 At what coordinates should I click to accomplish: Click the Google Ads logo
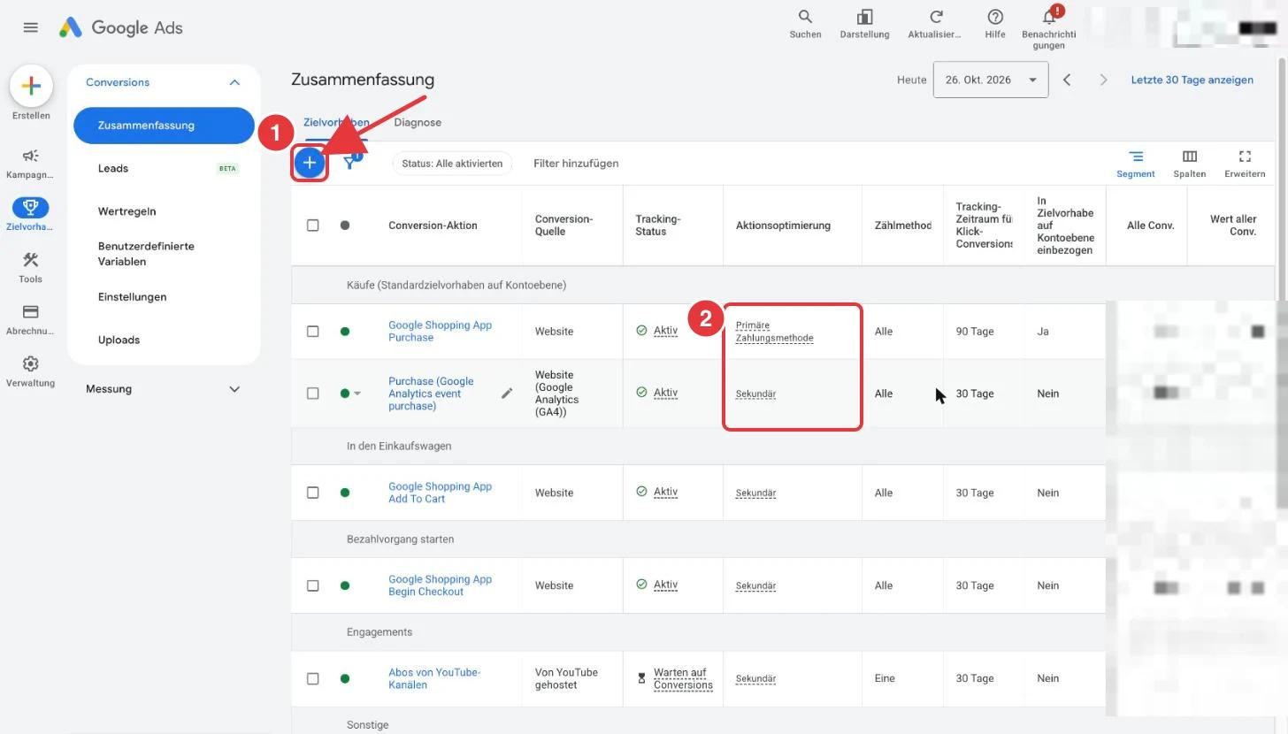pyautogui.click(x=121, y=27)
